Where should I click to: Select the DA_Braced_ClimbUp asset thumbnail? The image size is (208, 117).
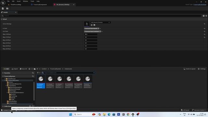pyautogui.click(x=41, y=82)
